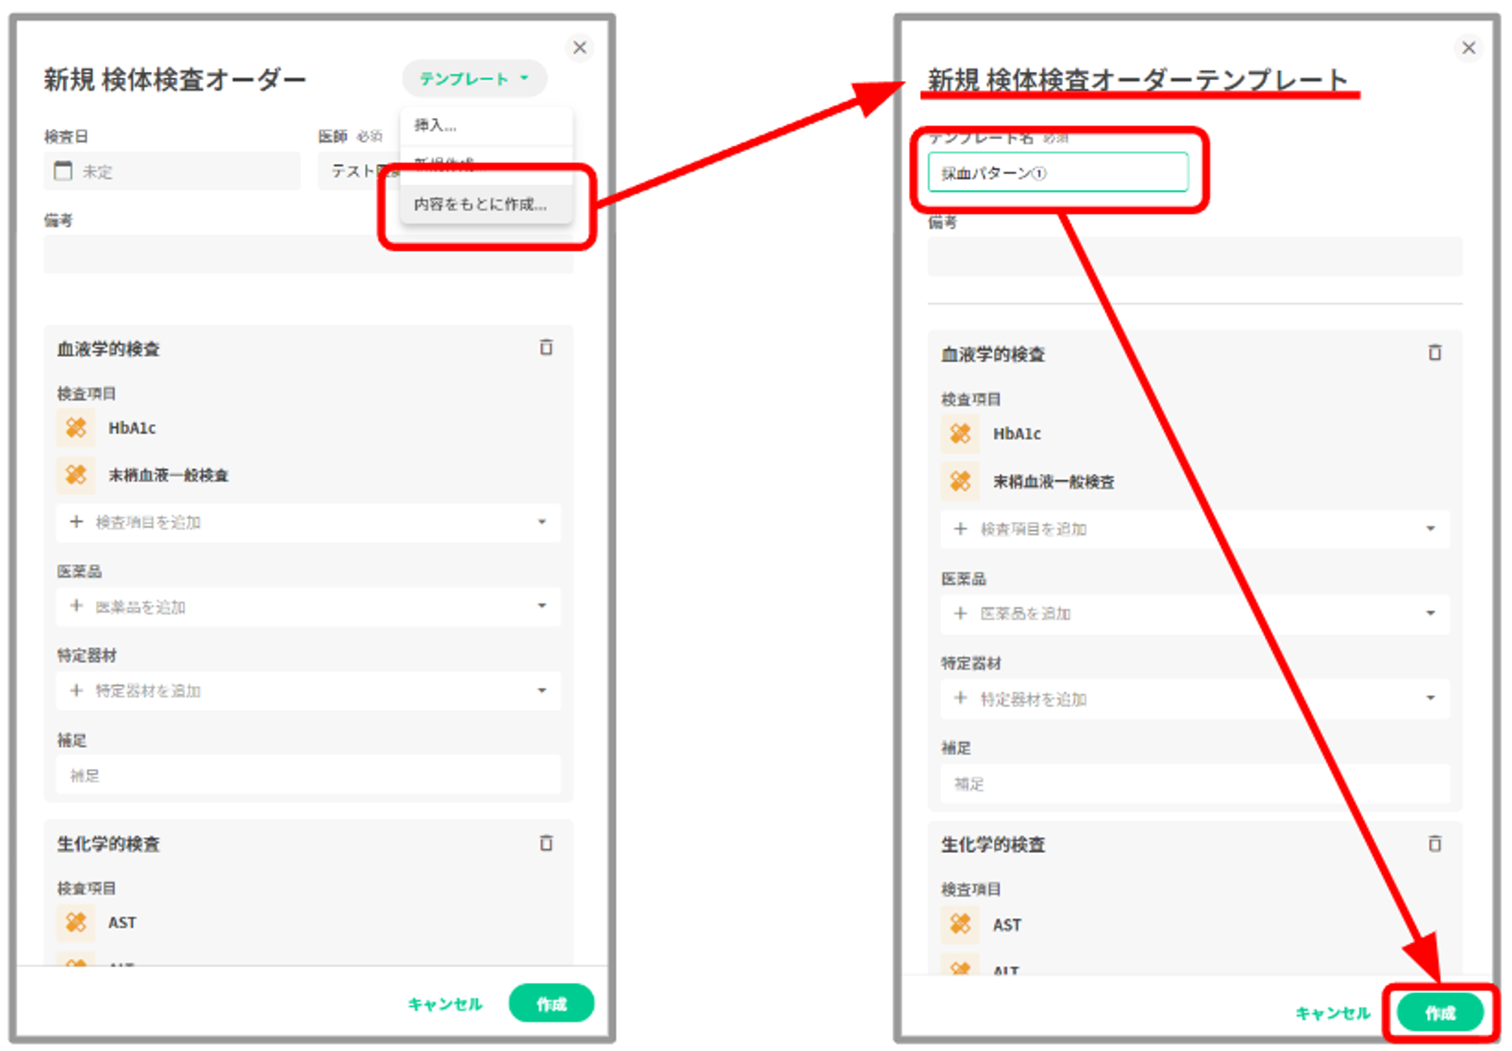This screenshot has height=1051, width=1512.
Task: Expand 検査項目を追加 dropdown in left dialog
Action: point(541,522)
